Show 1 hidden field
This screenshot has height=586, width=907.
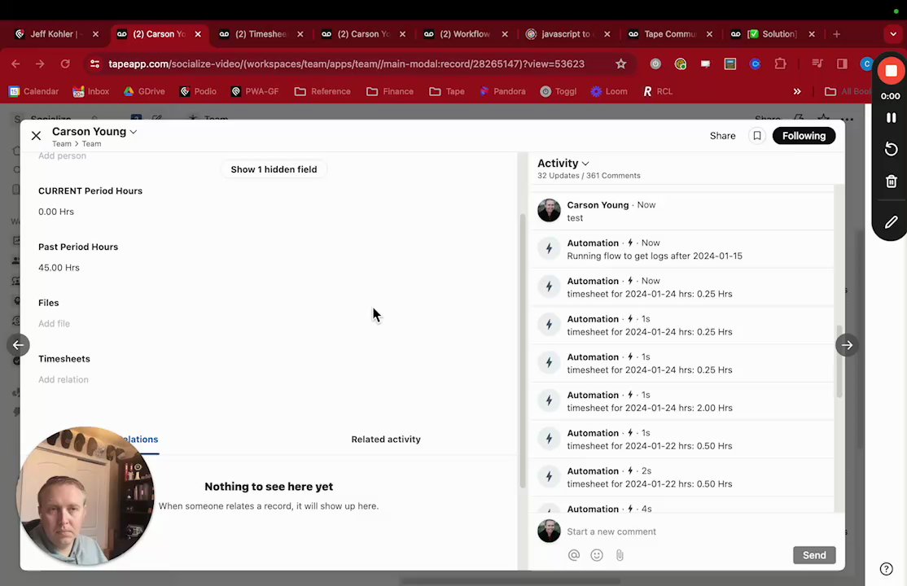tap(274, 169)
